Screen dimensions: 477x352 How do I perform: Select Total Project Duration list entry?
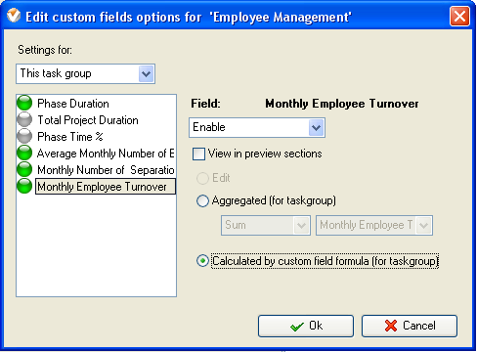coord(88,120)
